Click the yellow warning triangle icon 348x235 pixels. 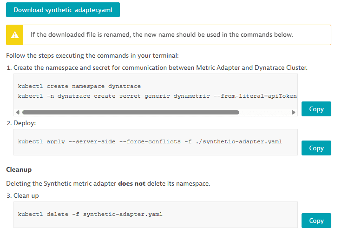[x=15, y=35]
